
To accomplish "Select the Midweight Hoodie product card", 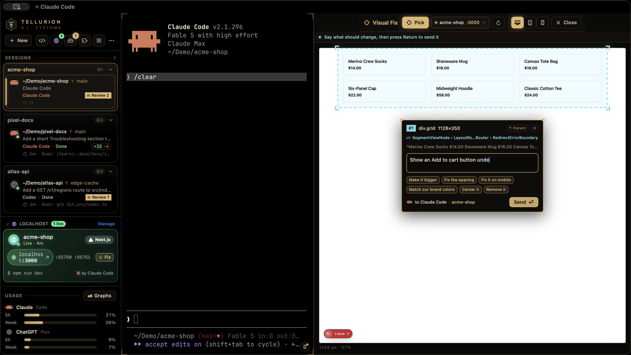I will click(472, 92).
